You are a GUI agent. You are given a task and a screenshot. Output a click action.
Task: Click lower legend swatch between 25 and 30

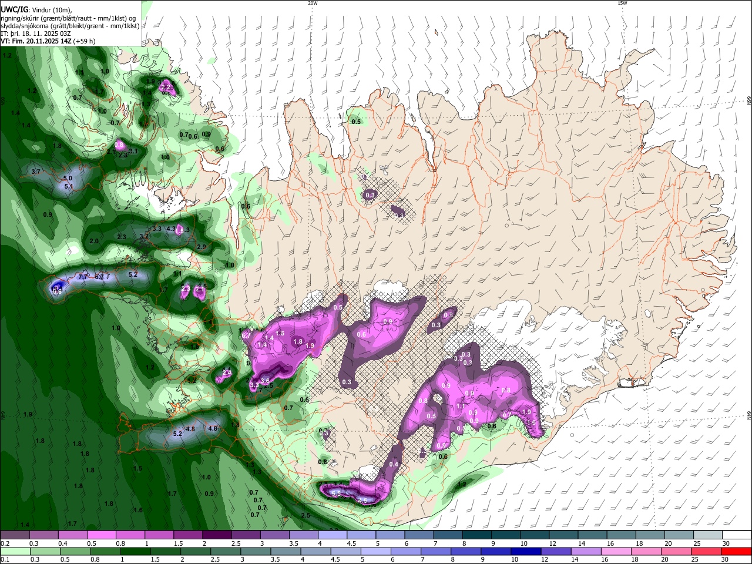(x=706, y=551)
